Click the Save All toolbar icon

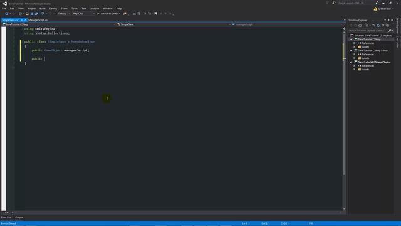[x=36, y=14]
